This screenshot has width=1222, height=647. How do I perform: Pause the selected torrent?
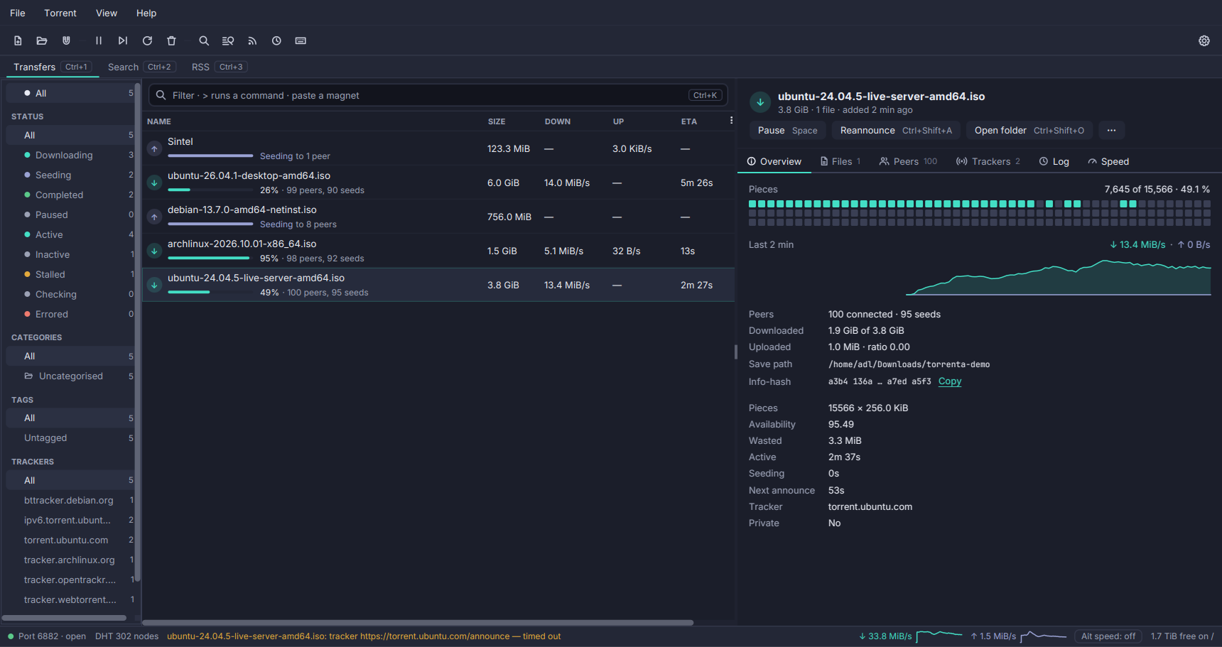(787, 130)
